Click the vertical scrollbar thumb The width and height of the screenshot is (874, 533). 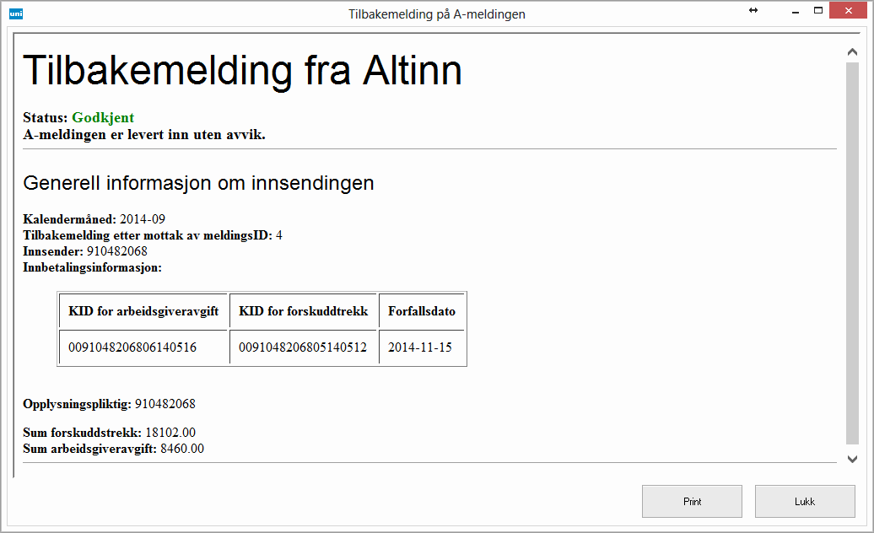tap(852, 253)
